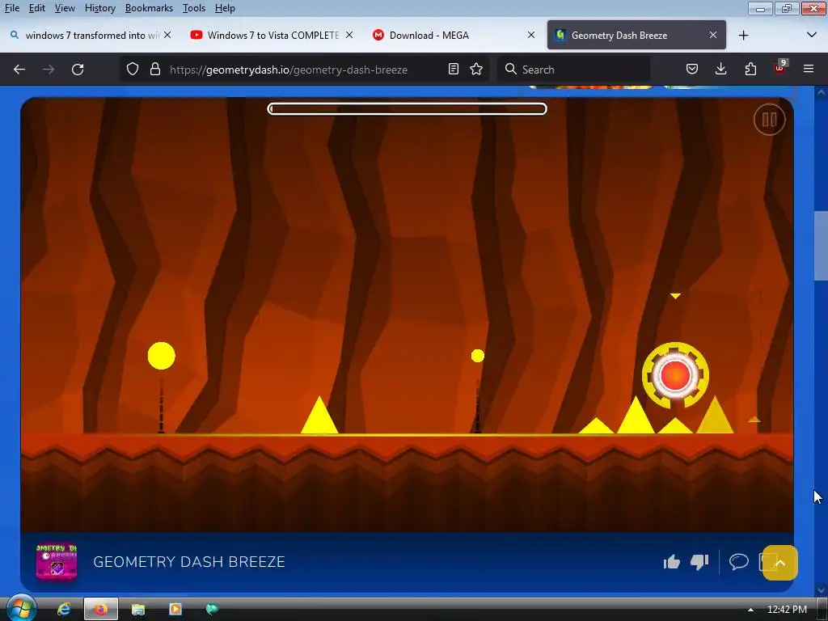Pause the Geometry Dash game

coord(769,120)
